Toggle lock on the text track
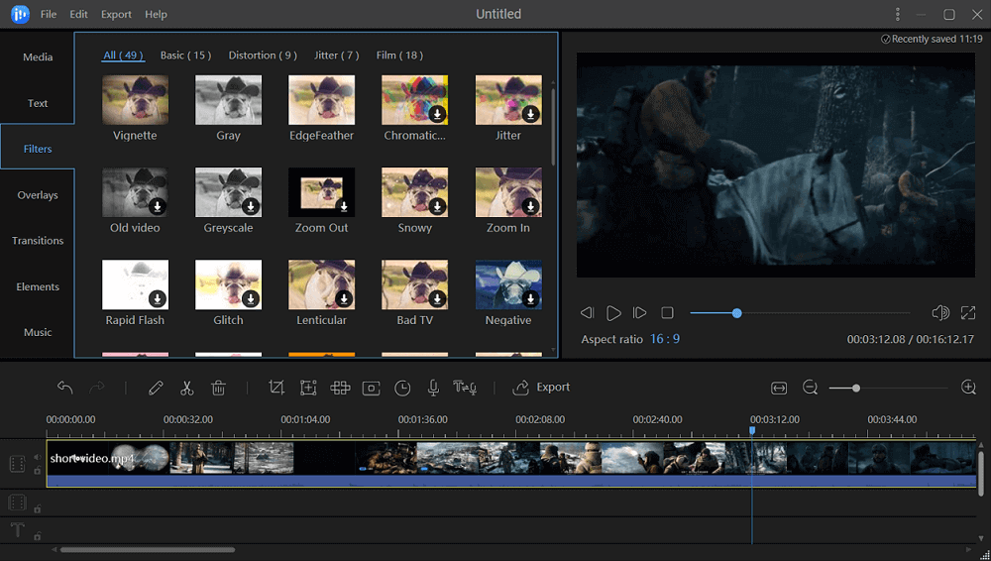This screenshot has height=561, width=991. click(x=38, y=536)
